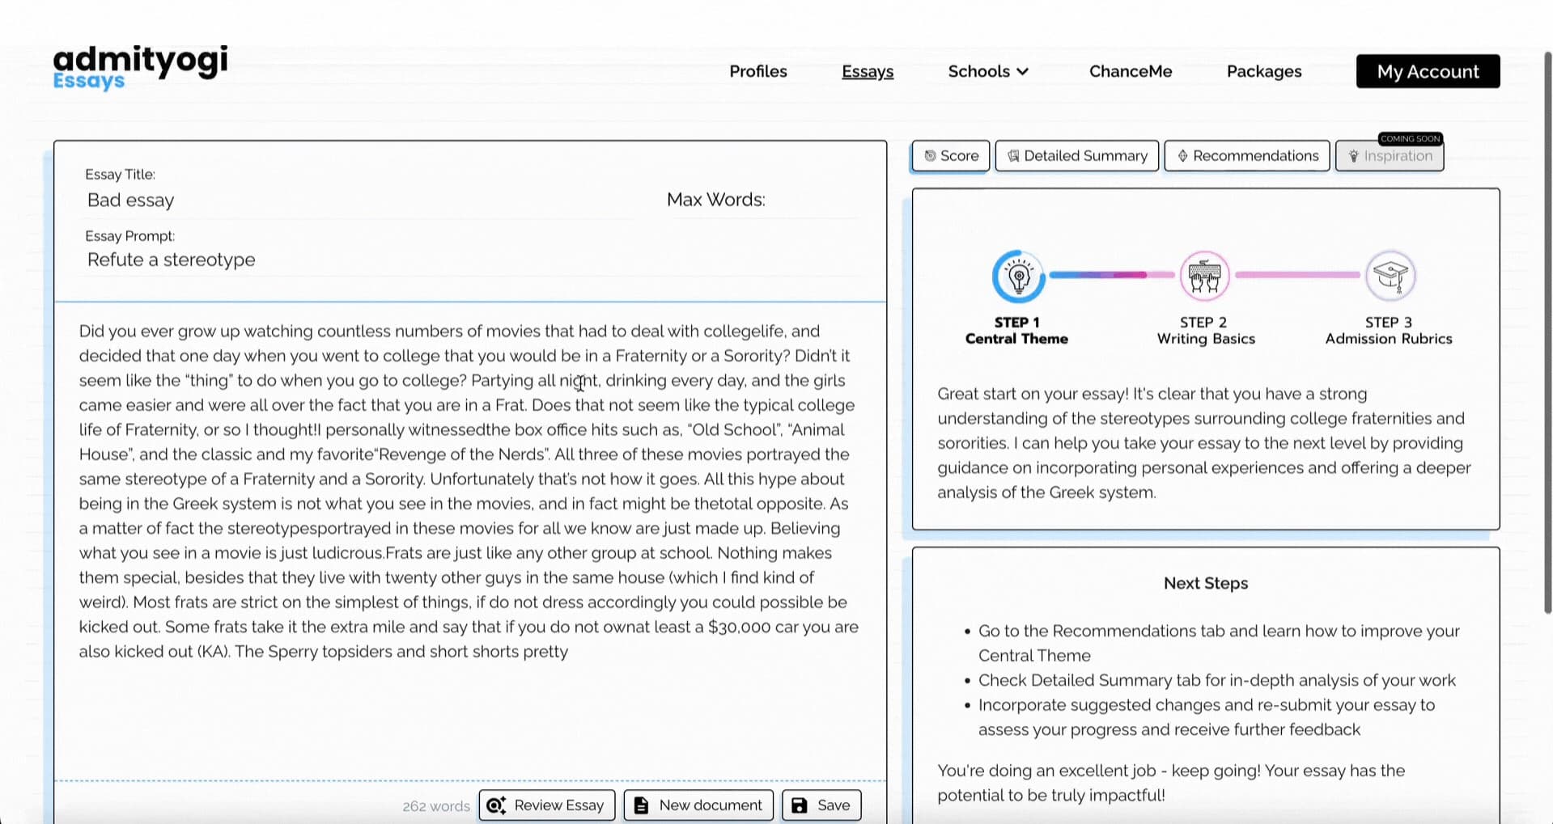Click the page vertical scrollbar
1553x824 pixels.
pos(1547,332)
